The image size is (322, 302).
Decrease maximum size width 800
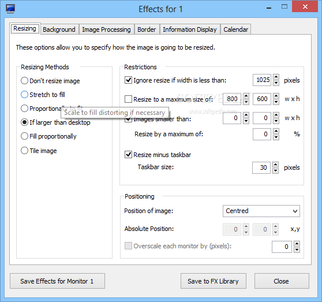(246, 102)
